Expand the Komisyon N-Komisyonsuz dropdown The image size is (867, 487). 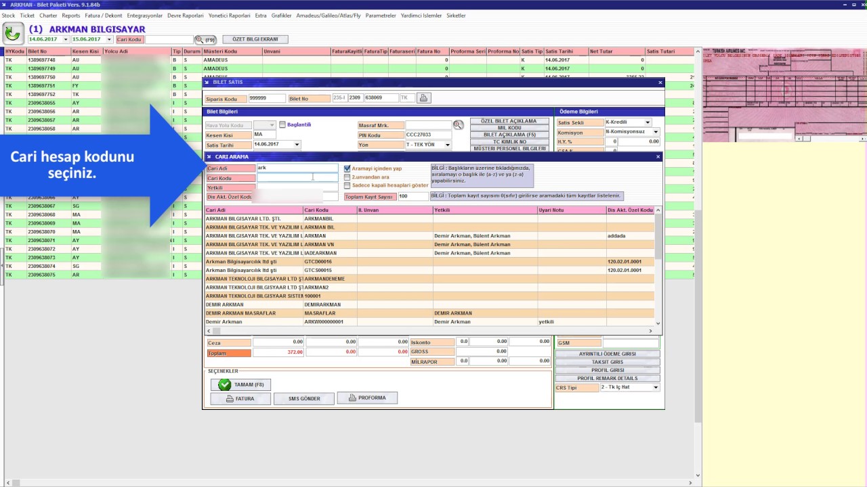click(x=656, y=132)
